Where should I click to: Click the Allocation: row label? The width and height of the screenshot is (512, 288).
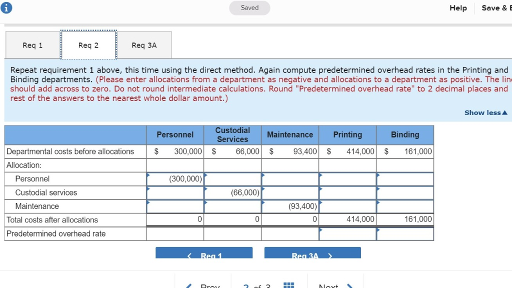point(24,165)
